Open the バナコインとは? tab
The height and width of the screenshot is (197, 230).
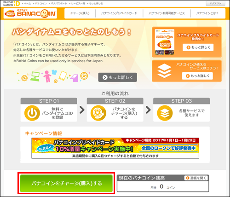point(207,13)
